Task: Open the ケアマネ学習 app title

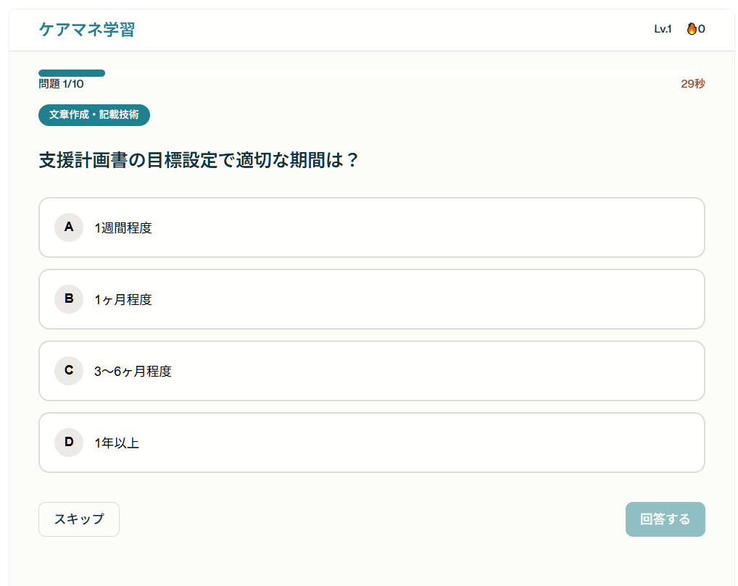Action: pos(86,30)
